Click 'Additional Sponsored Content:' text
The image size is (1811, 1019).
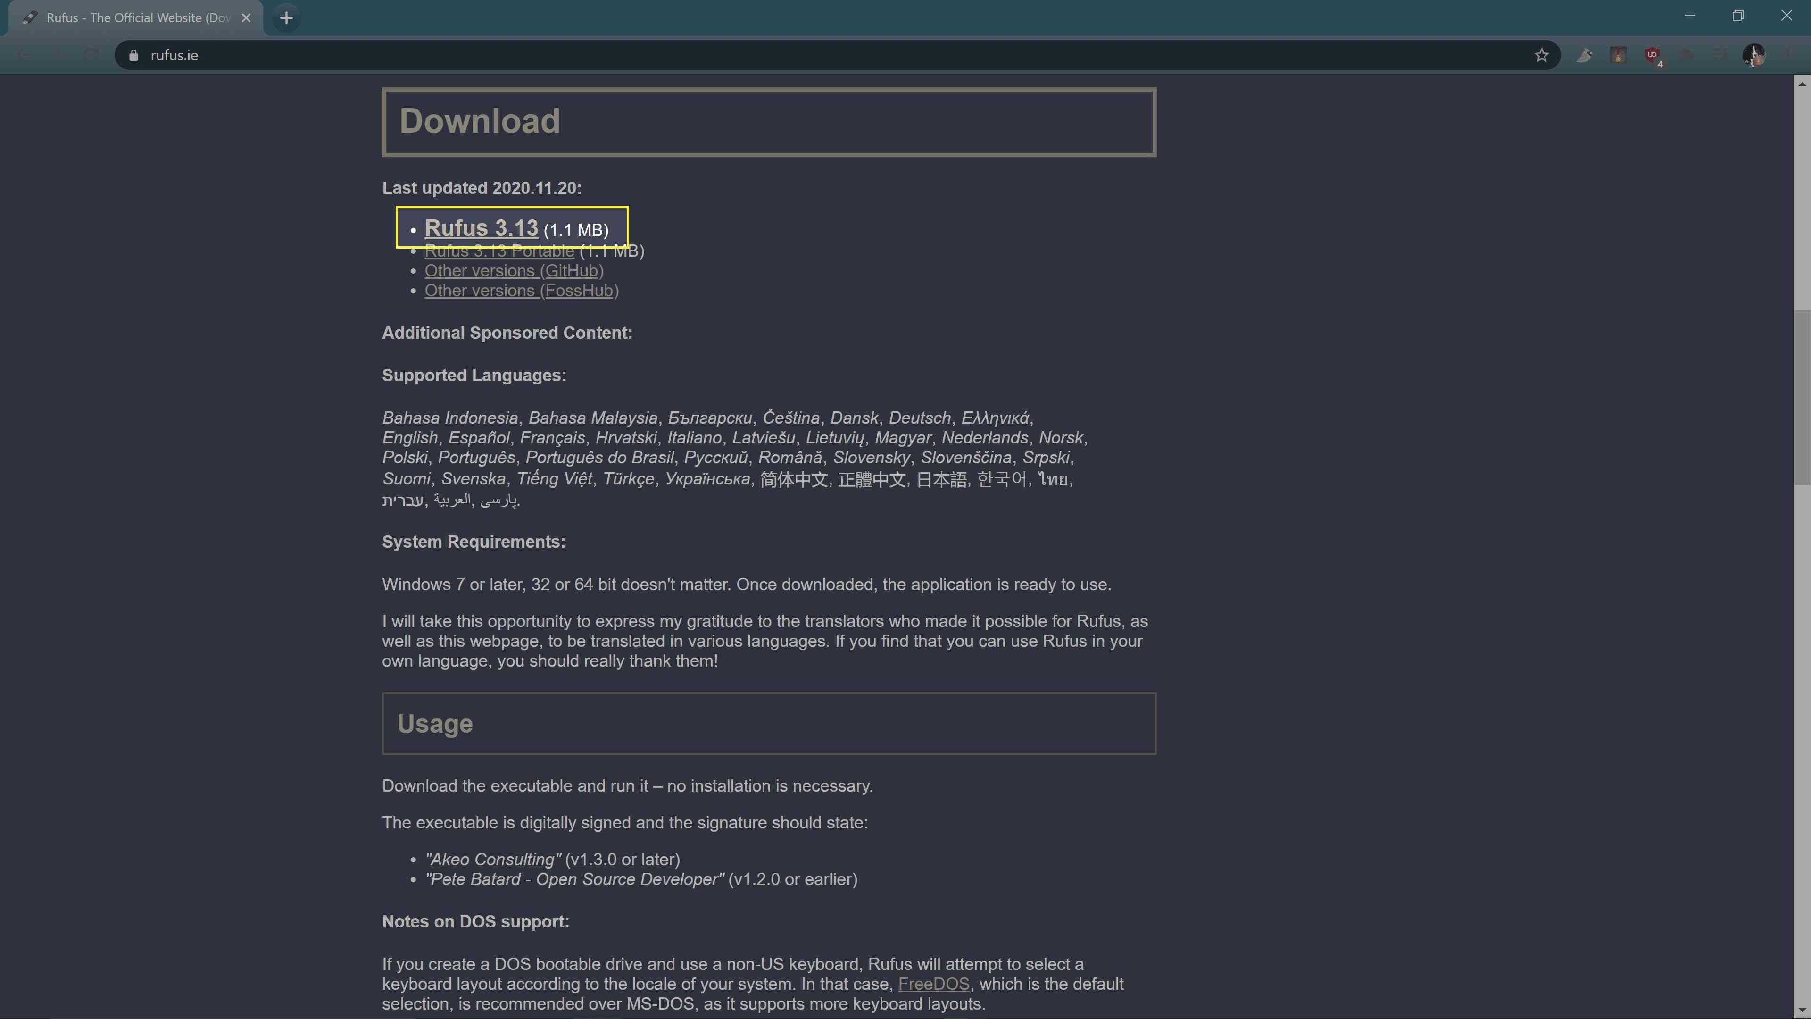click(507, 333)
